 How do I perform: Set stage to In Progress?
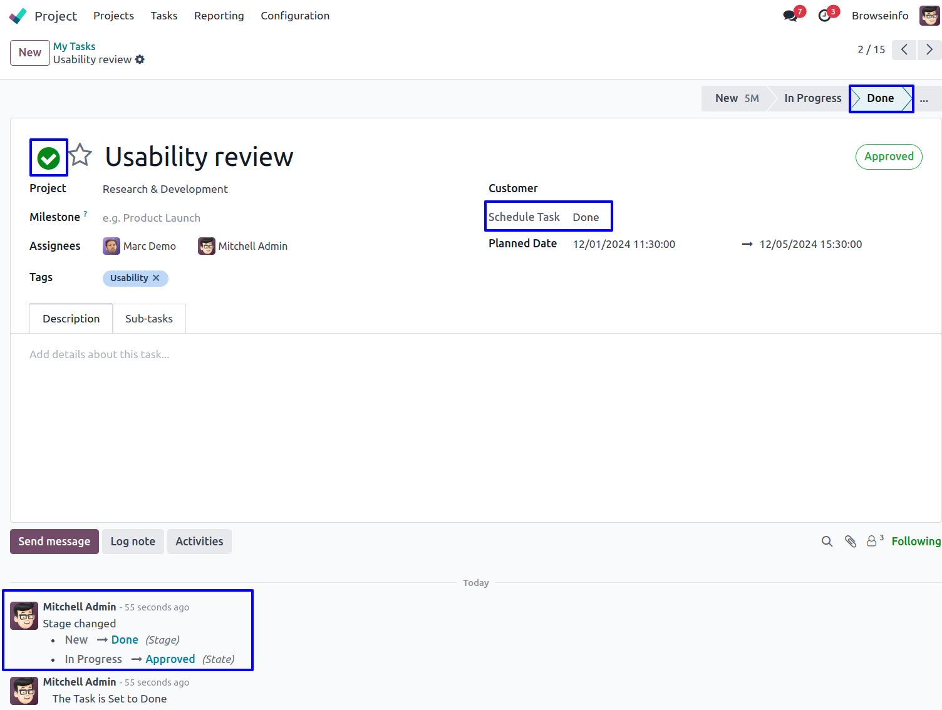click(812, 98)
